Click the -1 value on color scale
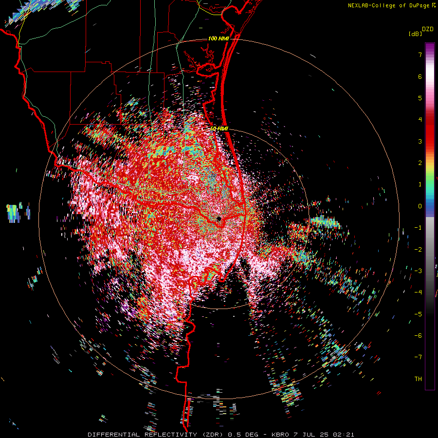The image size is (438, 438). coord(418,228)
